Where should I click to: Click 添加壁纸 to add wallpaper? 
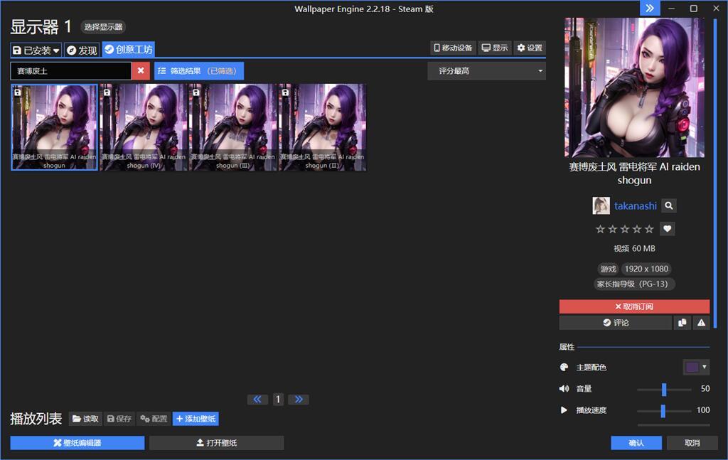coord(196,419)
